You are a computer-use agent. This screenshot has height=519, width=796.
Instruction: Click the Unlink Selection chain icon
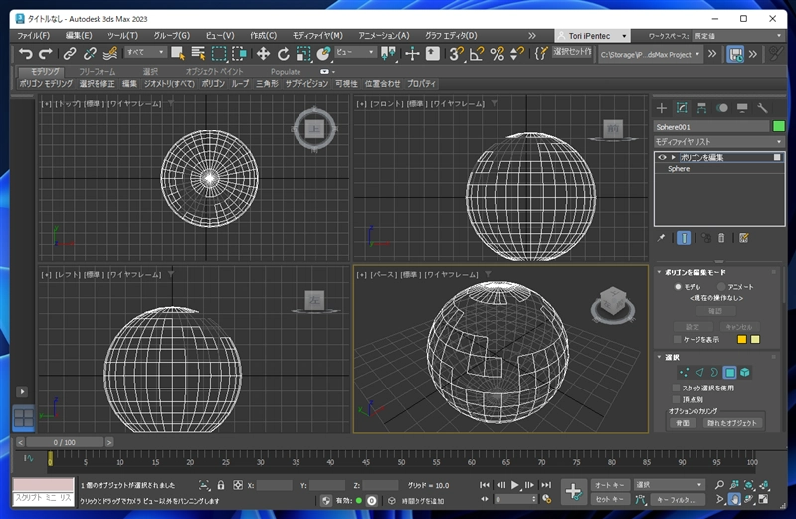[x=90, y=53]
